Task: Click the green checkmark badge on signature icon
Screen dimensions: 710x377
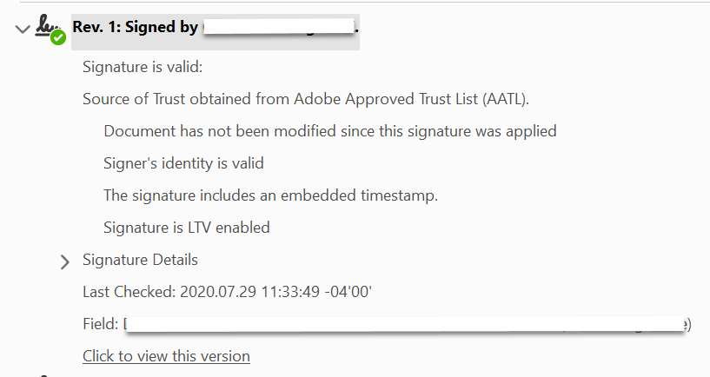Action: [58, 37]
